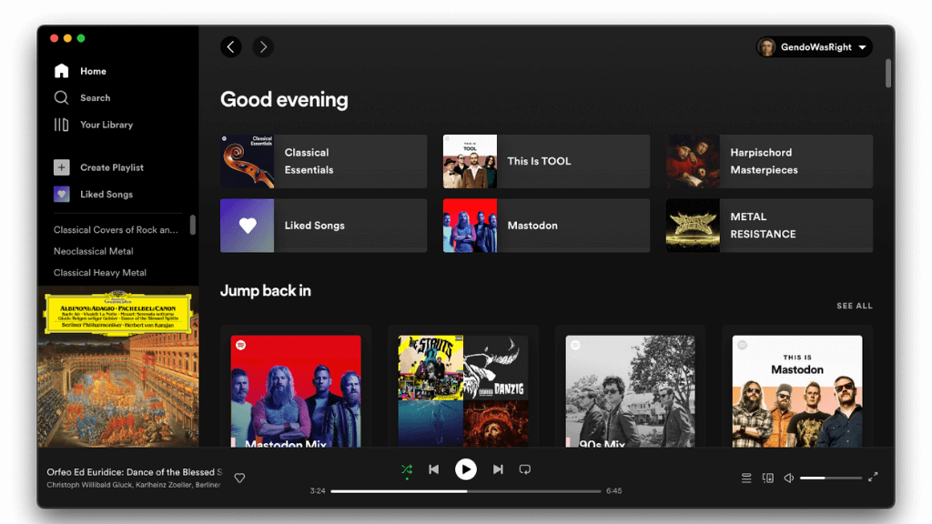Open Neoclassical Metal playlist
The image size is (932, 524).
coord(94,251)
